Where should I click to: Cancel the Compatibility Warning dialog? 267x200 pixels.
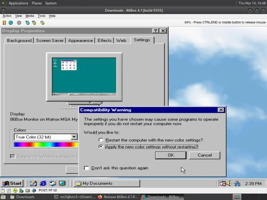pos(204,155)
